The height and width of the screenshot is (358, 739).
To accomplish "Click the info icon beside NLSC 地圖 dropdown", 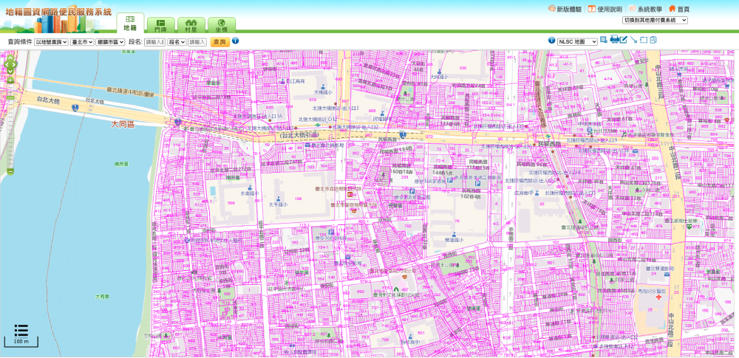I will tap(551, 41).
